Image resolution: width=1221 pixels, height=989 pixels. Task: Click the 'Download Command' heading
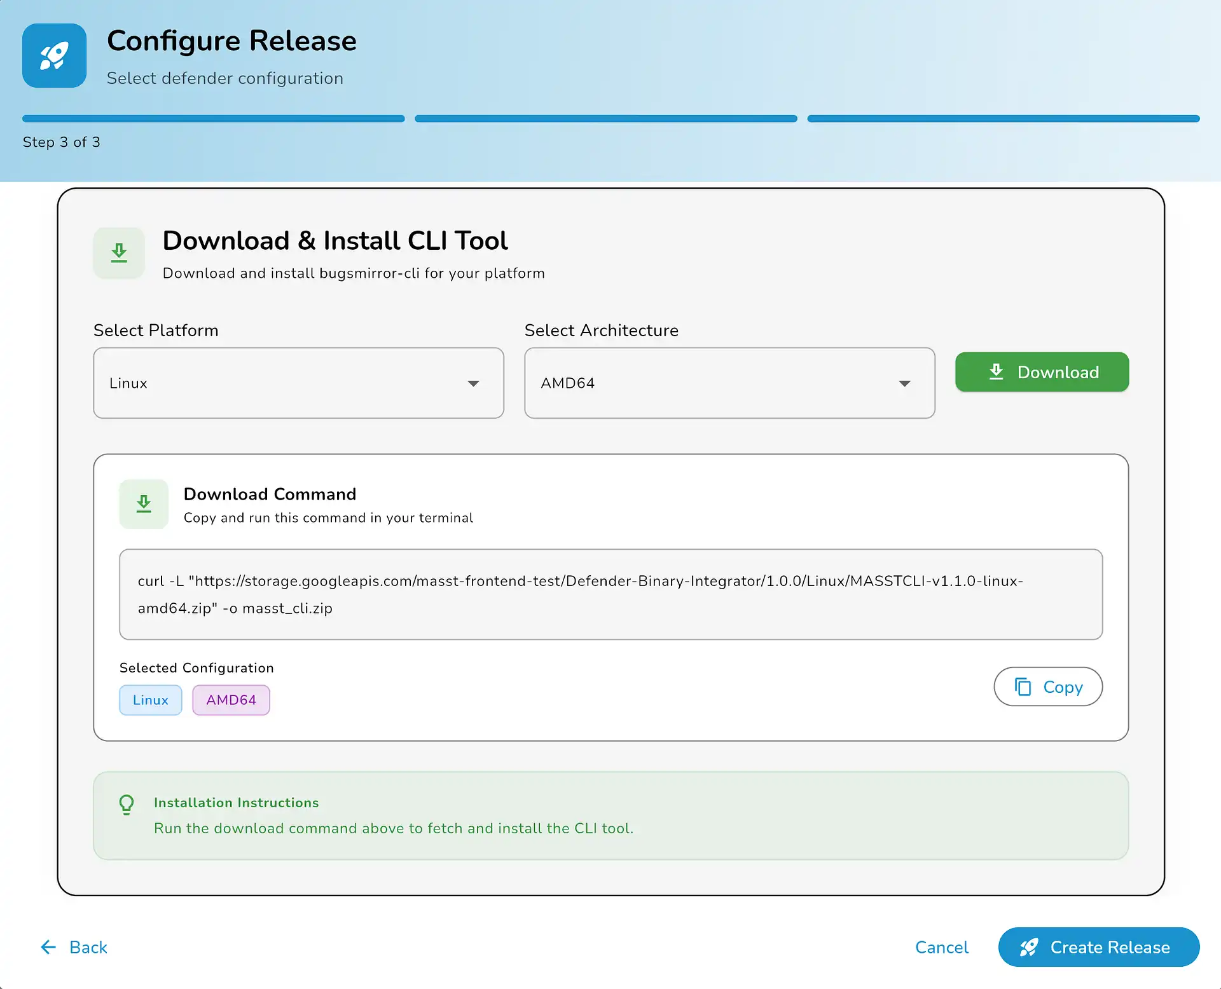click(x=270, y=494)
